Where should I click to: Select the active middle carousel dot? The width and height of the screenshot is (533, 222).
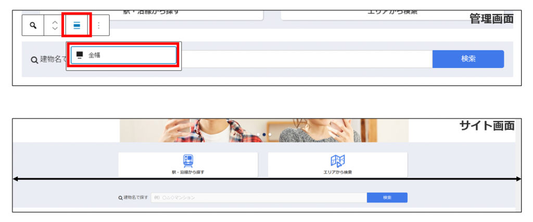pyautogui.click(x=264, y=134)
